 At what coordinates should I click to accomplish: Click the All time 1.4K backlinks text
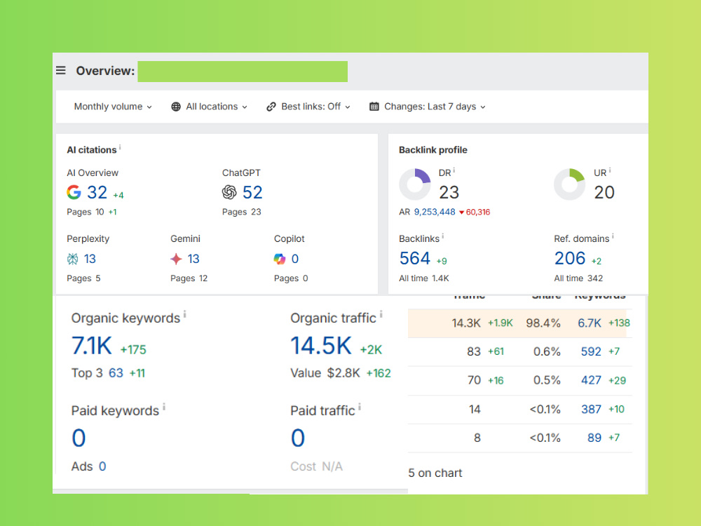click(x=424, y=278)
